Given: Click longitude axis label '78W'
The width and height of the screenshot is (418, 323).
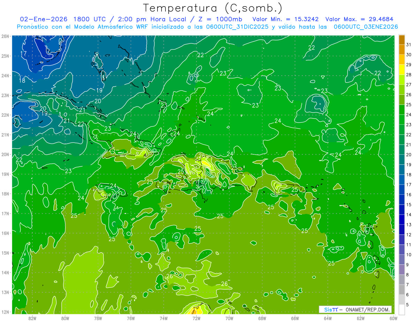Looking at the screenshot, I should pos(98,318).
